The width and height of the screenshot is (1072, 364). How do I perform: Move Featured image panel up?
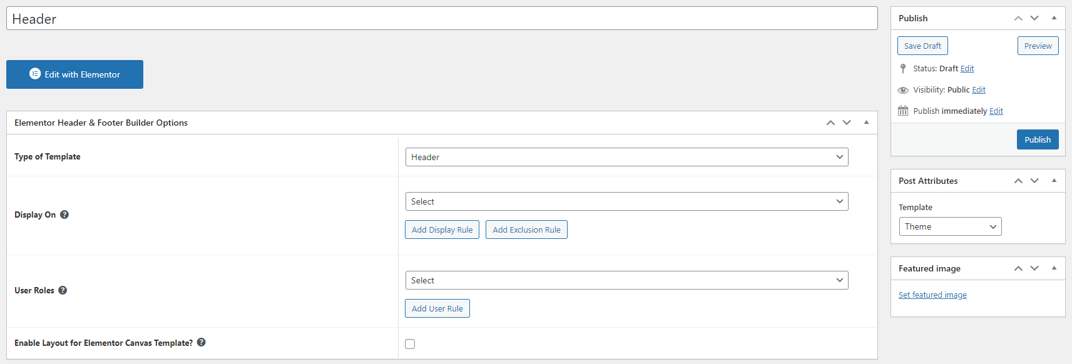1018,268
